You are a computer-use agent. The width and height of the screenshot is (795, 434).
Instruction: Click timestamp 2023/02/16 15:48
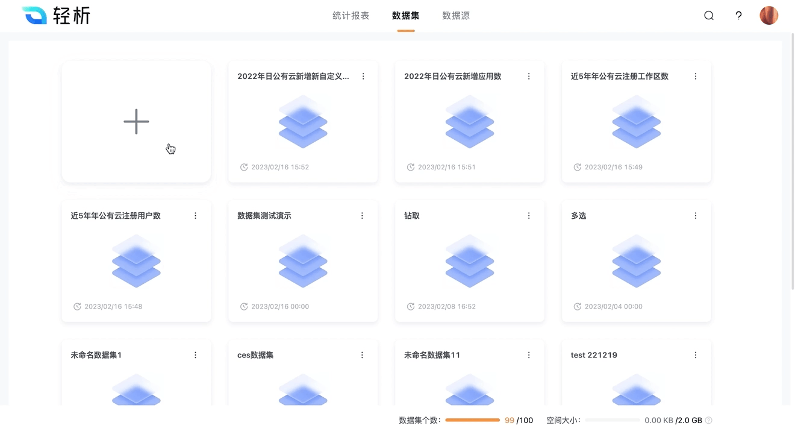click(x=113, y=307)
